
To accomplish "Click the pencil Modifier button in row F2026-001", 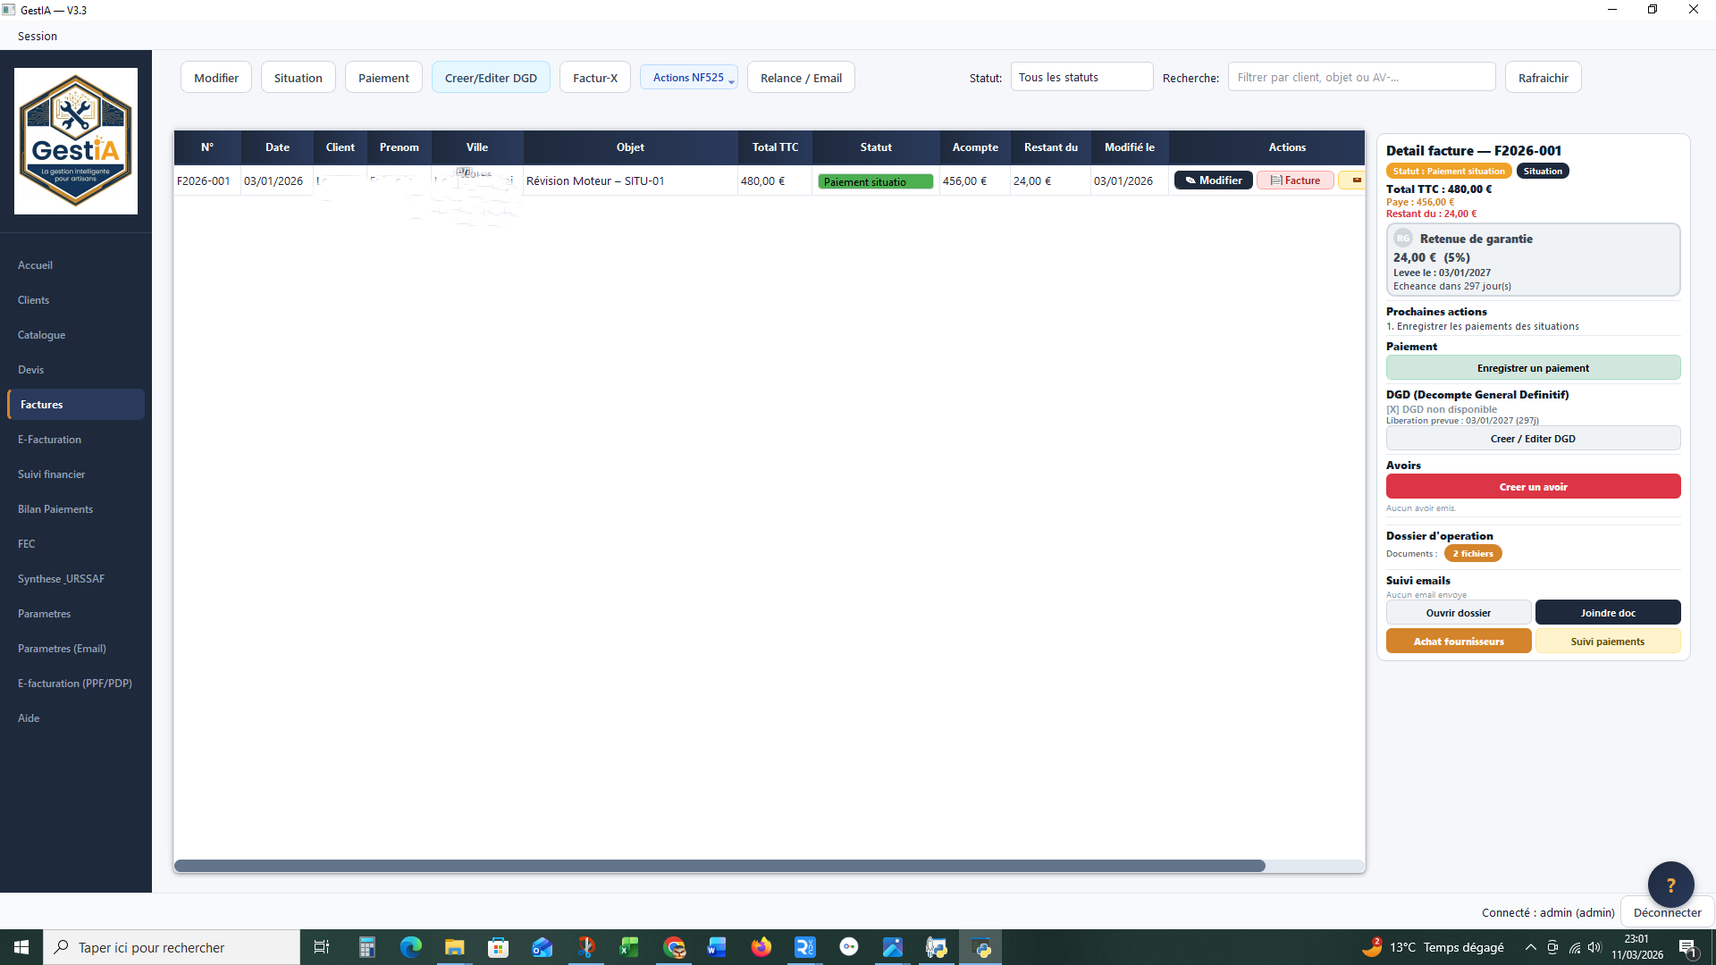I will [x=1213, y=180].
